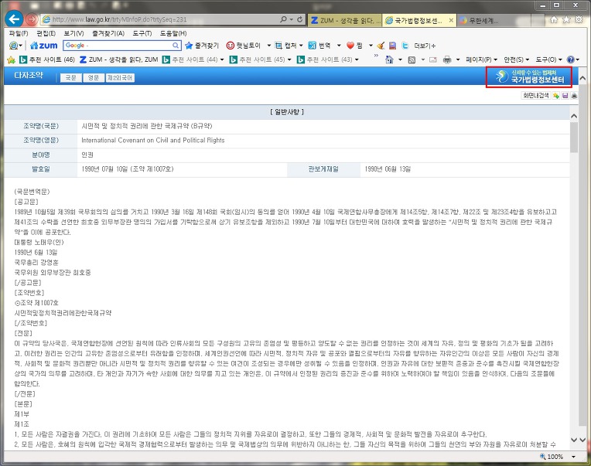Select the 영문 language tab

click(94, 77)
